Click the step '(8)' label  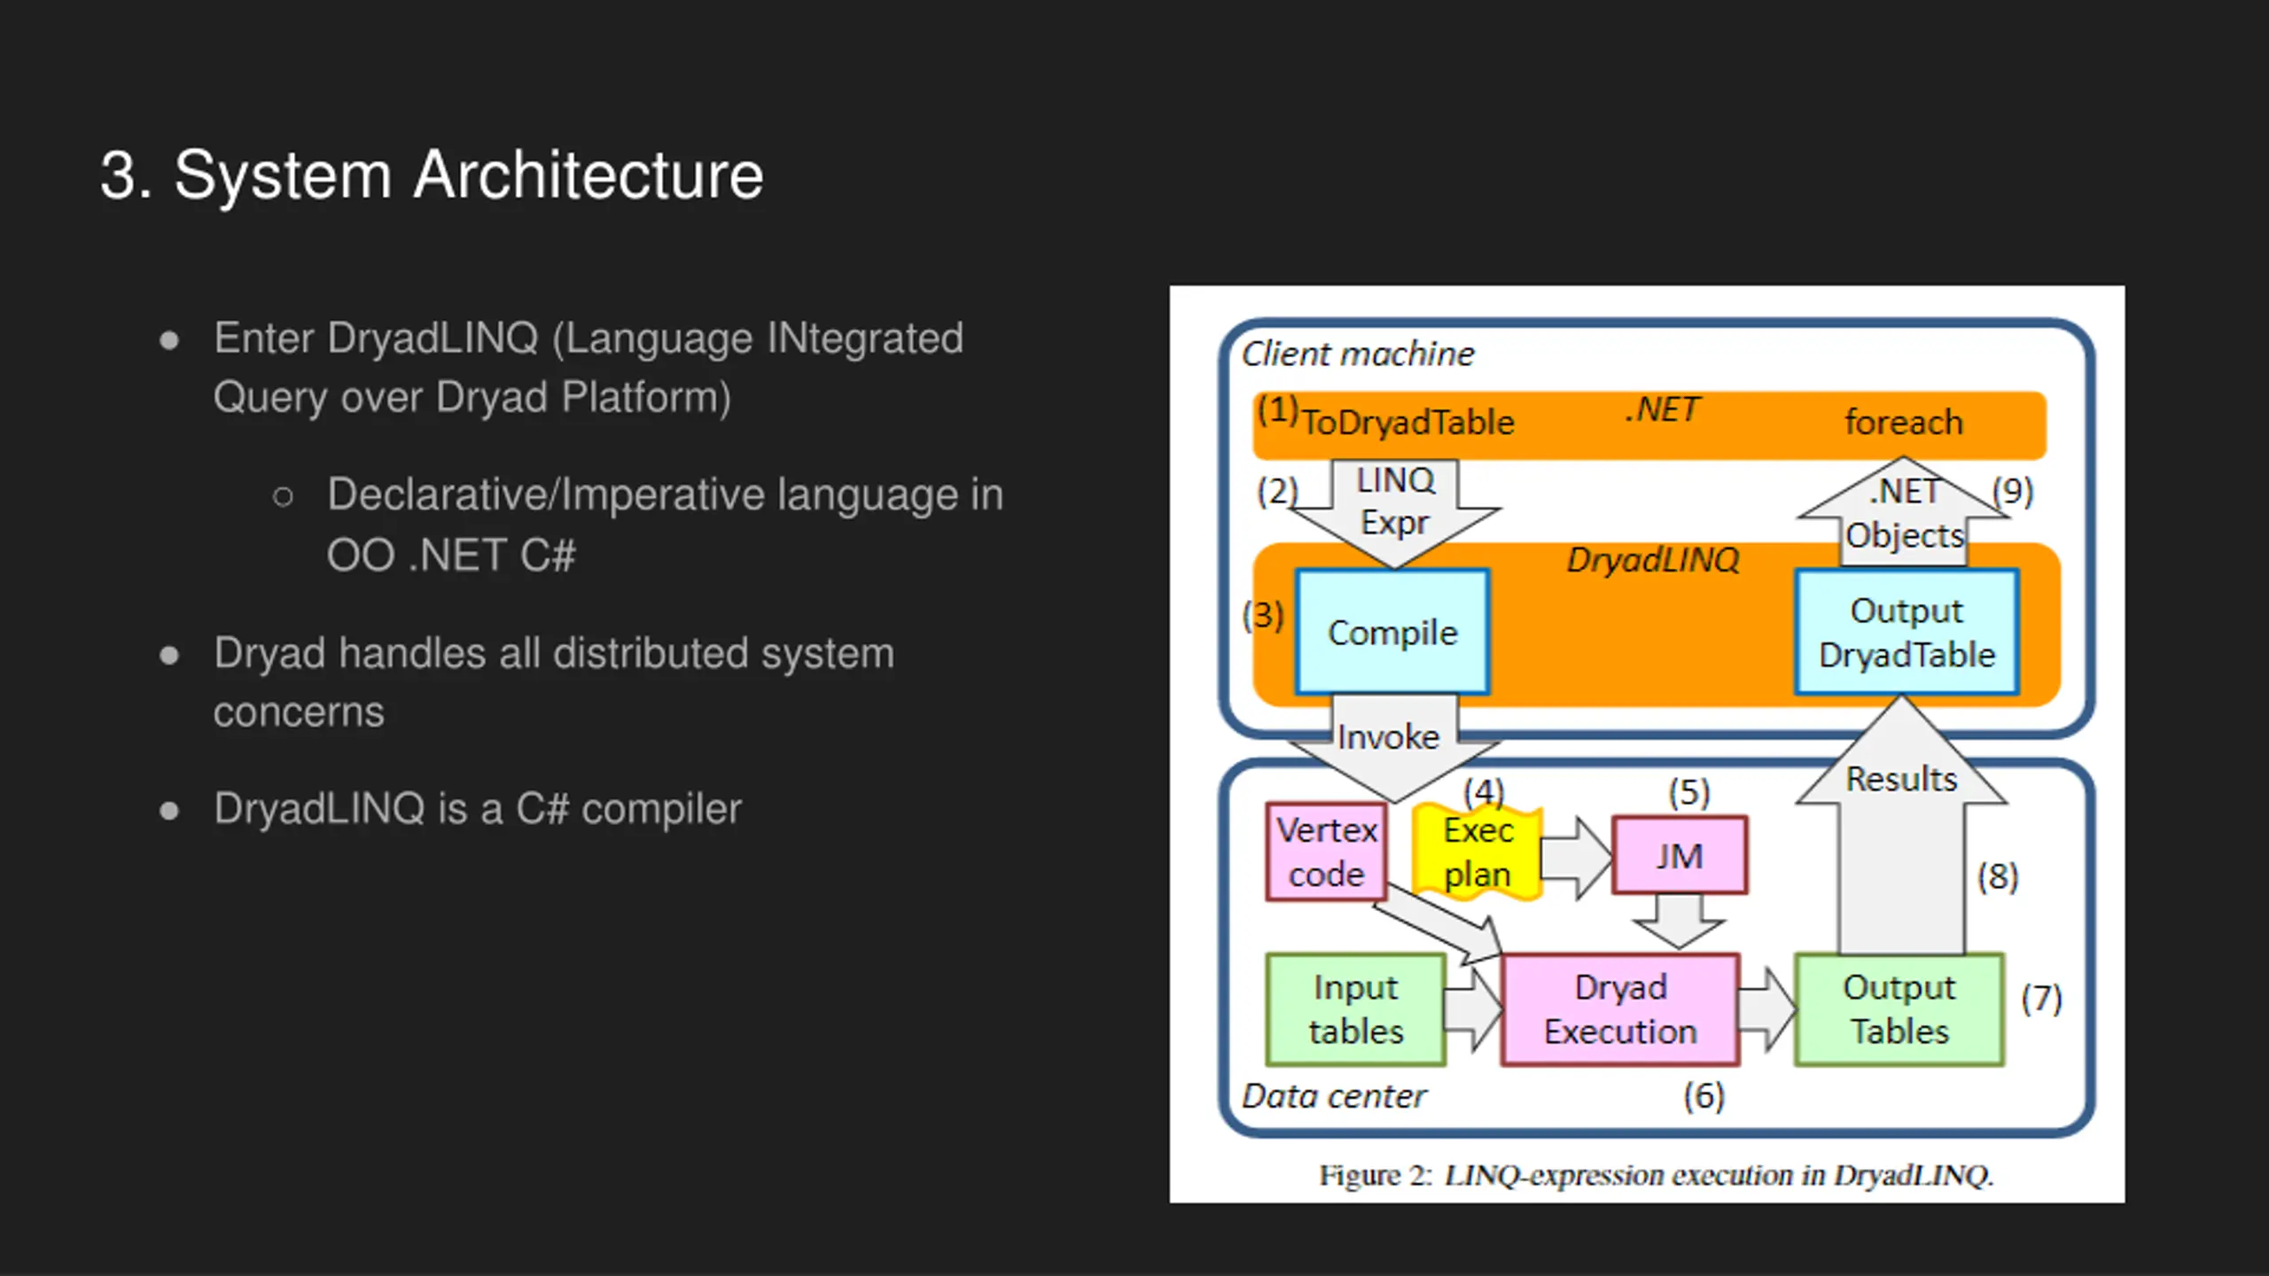tap(1998, 876)
